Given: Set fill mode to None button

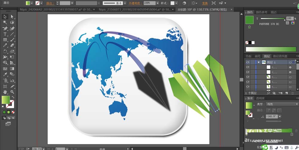Looking at the screenshot, I should pyautogui.click(x=13, y=112).
